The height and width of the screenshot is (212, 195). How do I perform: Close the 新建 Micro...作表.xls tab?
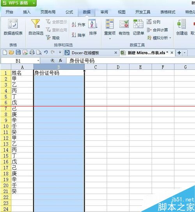[x=172, y=53]
